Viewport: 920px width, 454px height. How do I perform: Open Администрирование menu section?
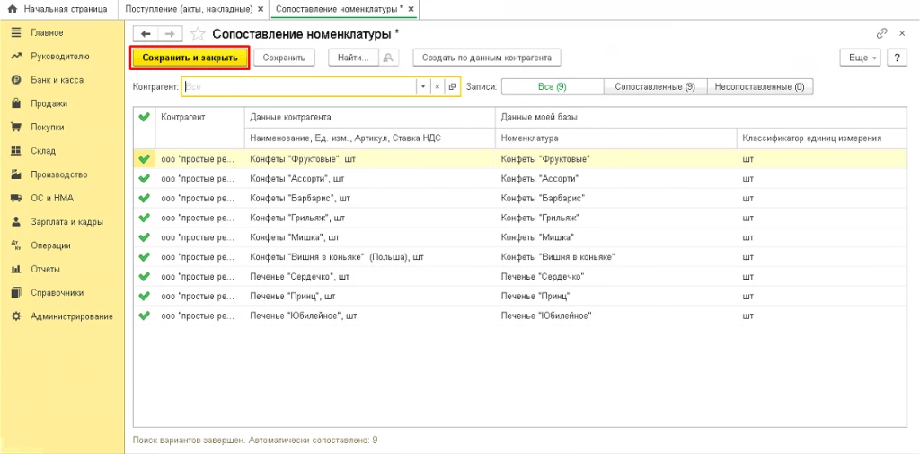tap(72, 316)
